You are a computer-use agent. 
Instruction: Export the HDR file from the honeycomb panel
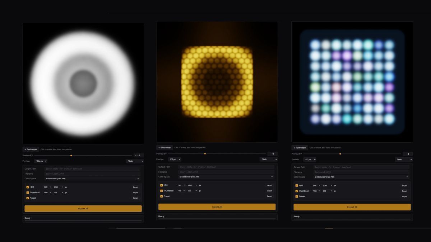[x=269, y=185]
